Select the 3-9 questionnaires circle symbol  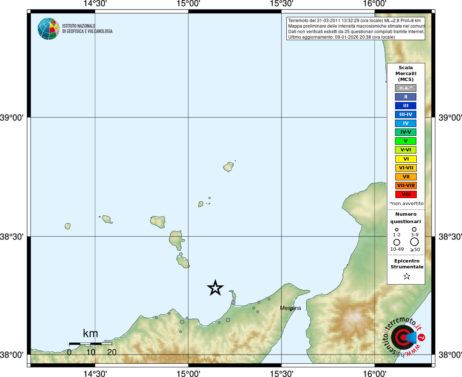pos(414,229)
